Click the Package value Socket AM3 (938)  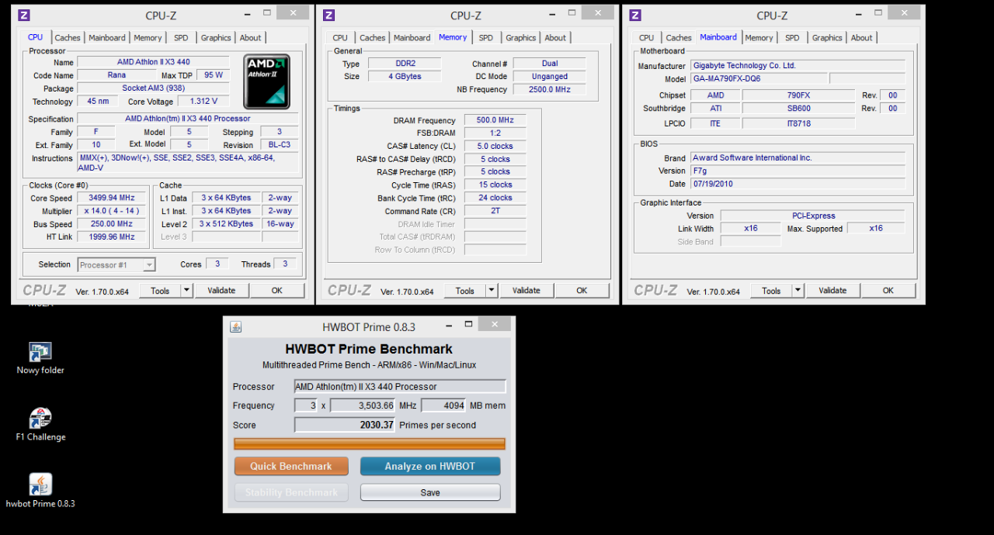pyautogui.click(x=153, y=88)
